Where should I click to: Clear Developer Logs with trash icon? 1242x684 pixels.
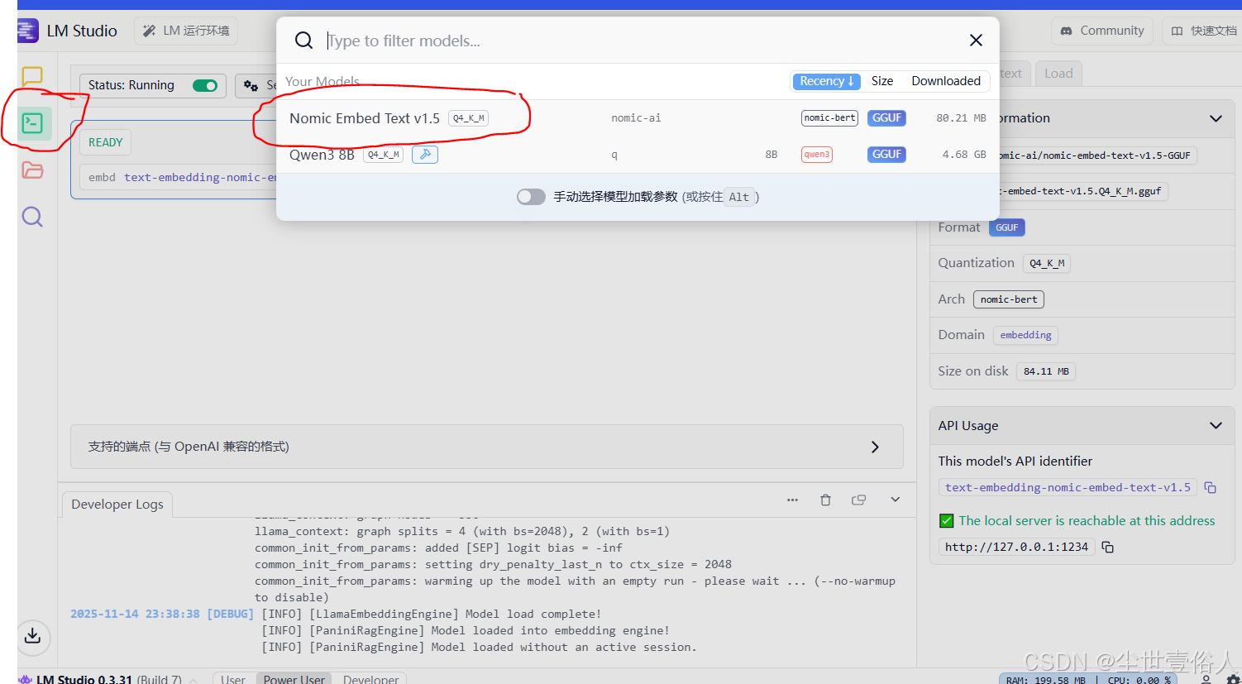[x=825, y=500]
